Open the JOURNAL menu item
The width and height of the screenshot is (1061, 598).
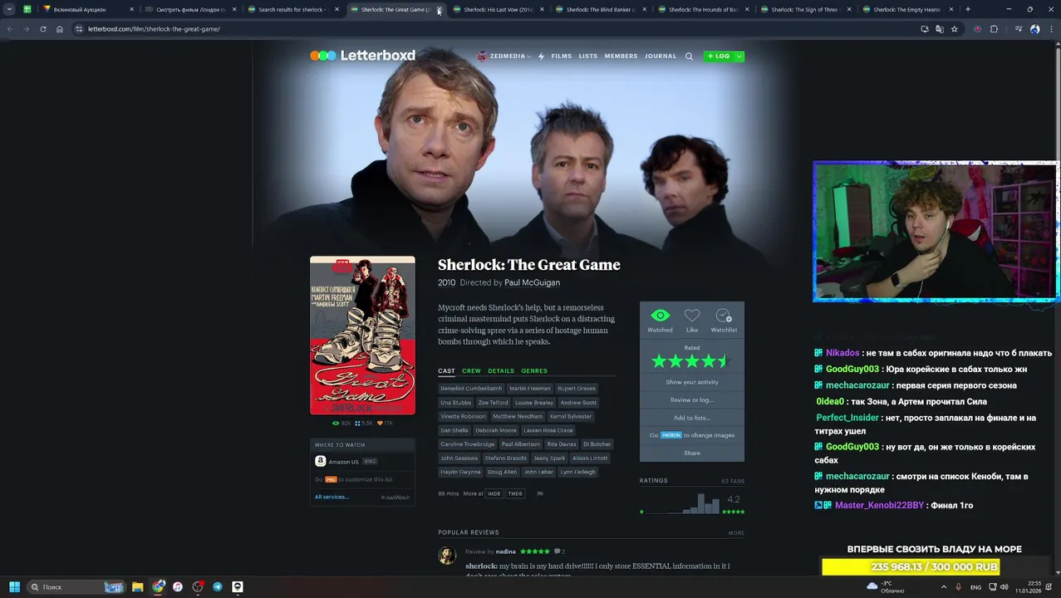pyautogui.click(x=661, y=56)
